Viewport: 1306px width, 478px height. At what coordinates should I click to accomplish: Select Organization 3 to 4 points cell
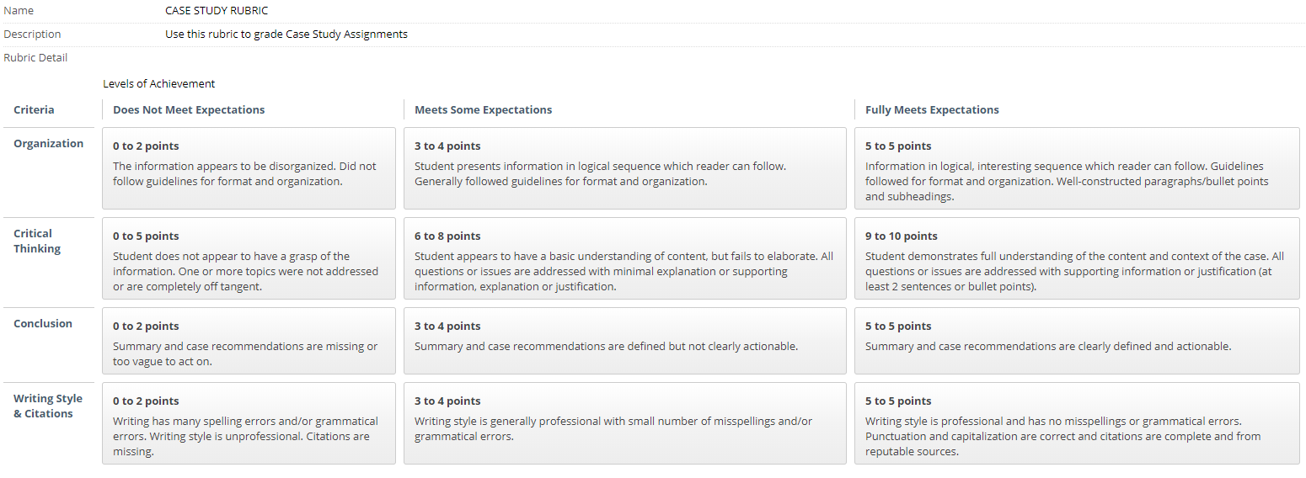click(624, 168)
